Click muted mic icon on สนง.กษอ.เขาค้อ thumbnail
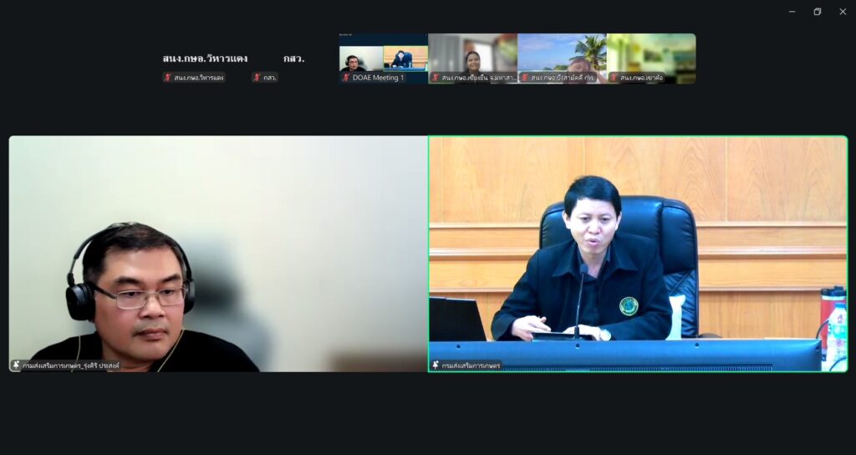This screenshot has width=856, height=455. (614, 78)
